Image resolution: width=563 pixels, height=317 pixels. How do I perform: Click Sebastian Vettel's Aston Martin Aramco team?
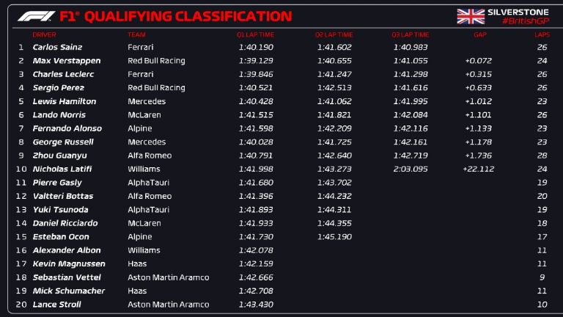tap(168, 277)
